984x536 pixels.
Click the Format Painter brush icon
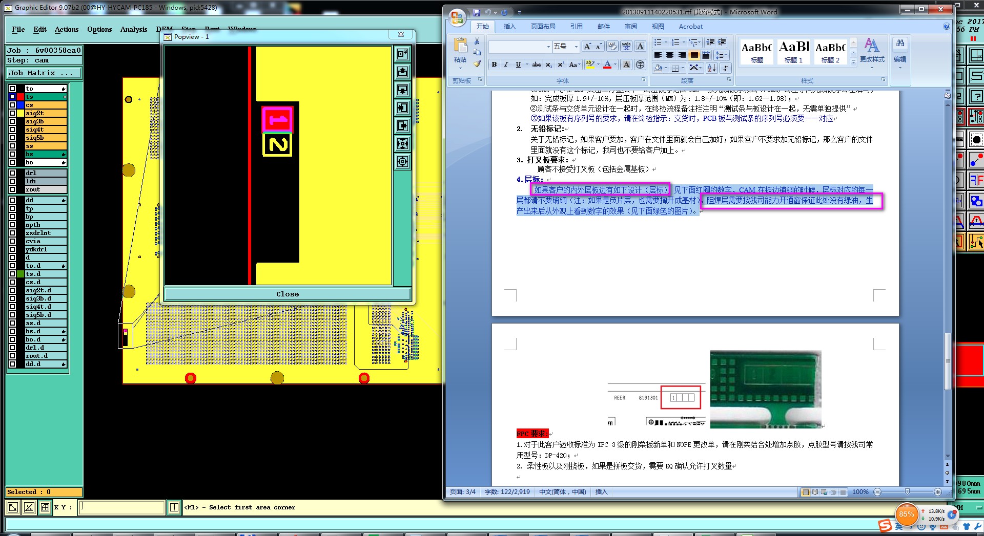click(x=477, y=63)
